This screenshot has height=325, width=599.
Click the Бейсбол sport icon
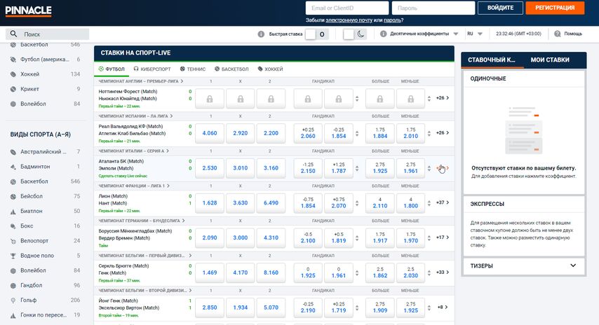pyautogui.click(x=13, y=196)
